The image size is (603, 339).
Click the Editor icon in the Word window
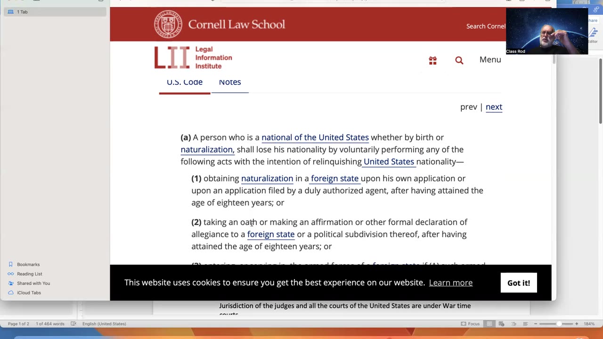pyautogui.click(x=593, y=35)
